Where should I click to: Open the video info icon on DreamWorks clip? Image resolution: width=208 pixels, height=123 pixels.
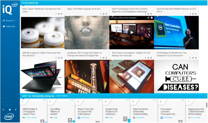pyautogui.click(x=152, y=18)
